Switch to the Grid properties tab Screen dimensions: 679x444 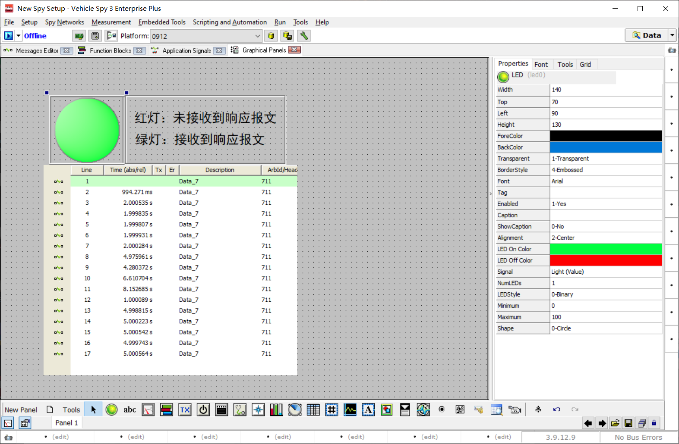click(585, 64)
